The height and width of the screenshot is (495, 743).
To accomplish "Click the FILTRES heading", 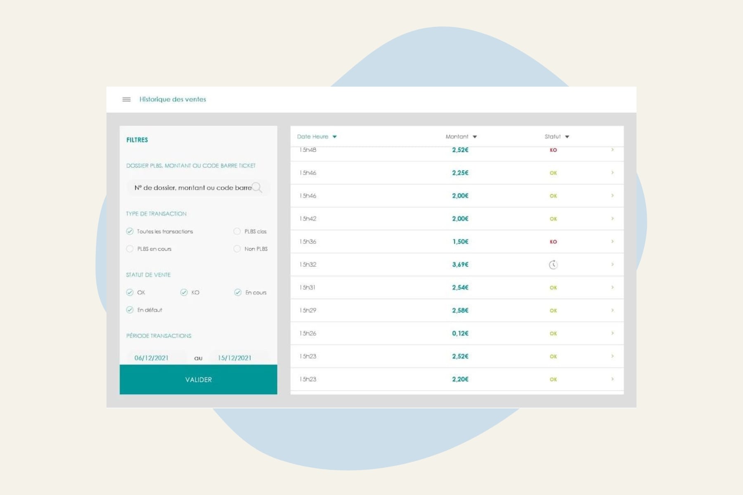I will (137, 140).
